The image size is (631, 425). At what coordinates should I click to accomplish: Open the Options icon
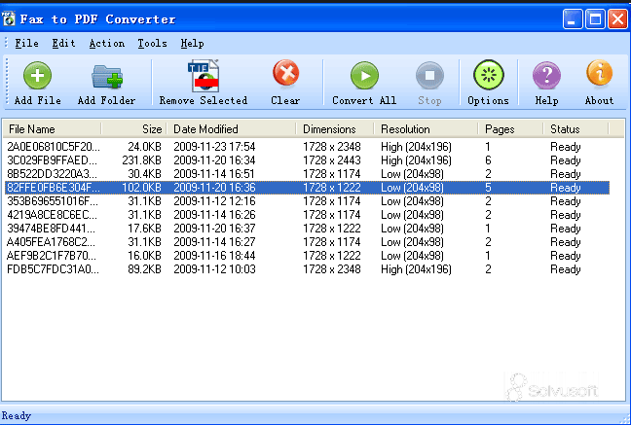coord(488,75)
